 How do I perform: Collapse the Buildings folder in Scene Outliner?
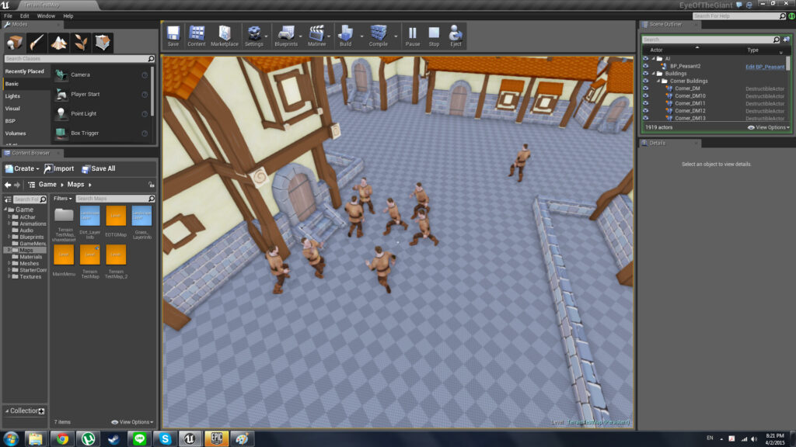click(654, 72)
